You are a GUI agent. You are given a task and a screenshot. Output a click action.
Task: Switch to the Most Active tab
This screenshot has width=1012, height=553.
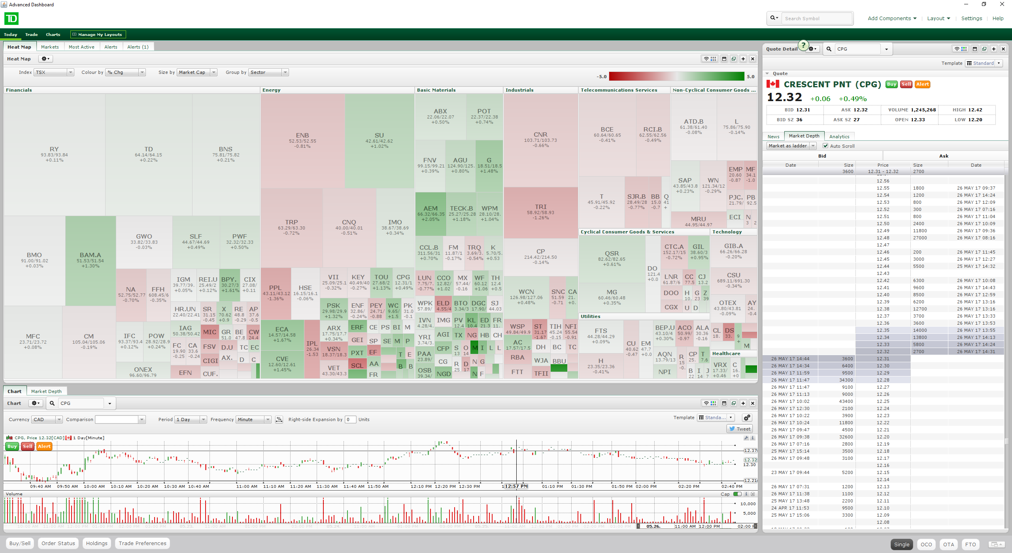(81, 47)
